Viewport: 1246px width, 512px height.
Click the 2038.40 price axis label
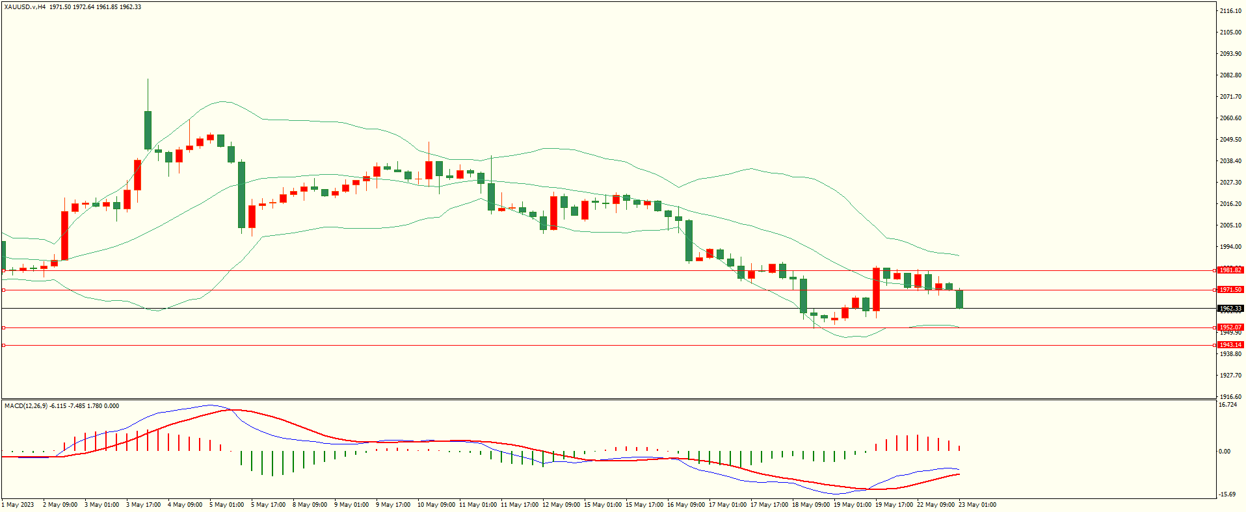(x=1231, y=161)
